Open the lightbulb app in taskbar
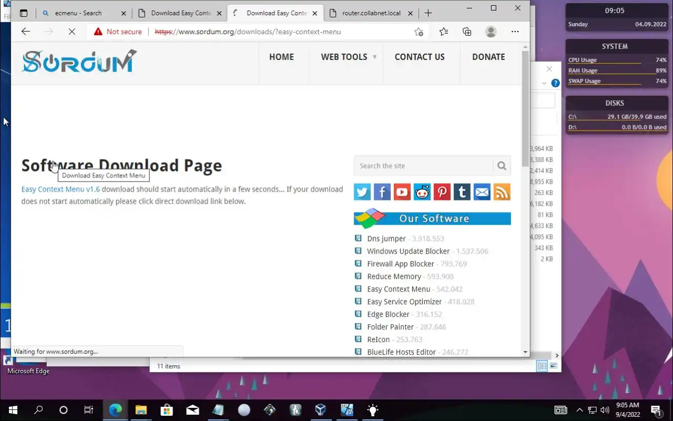Viewport: 673px width, 421px height. [372, 410]
